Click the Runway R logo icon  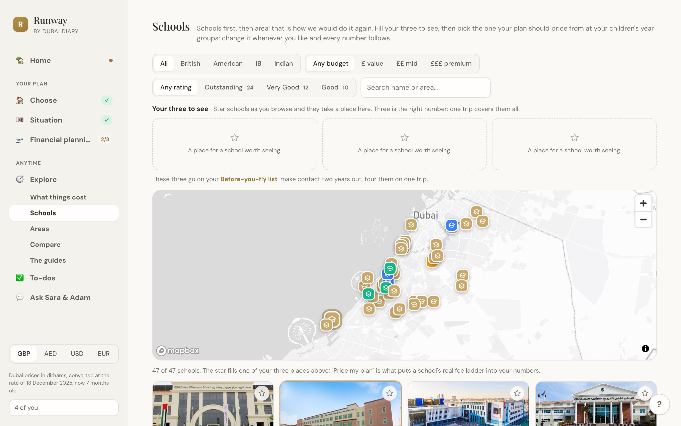(20, 24)
